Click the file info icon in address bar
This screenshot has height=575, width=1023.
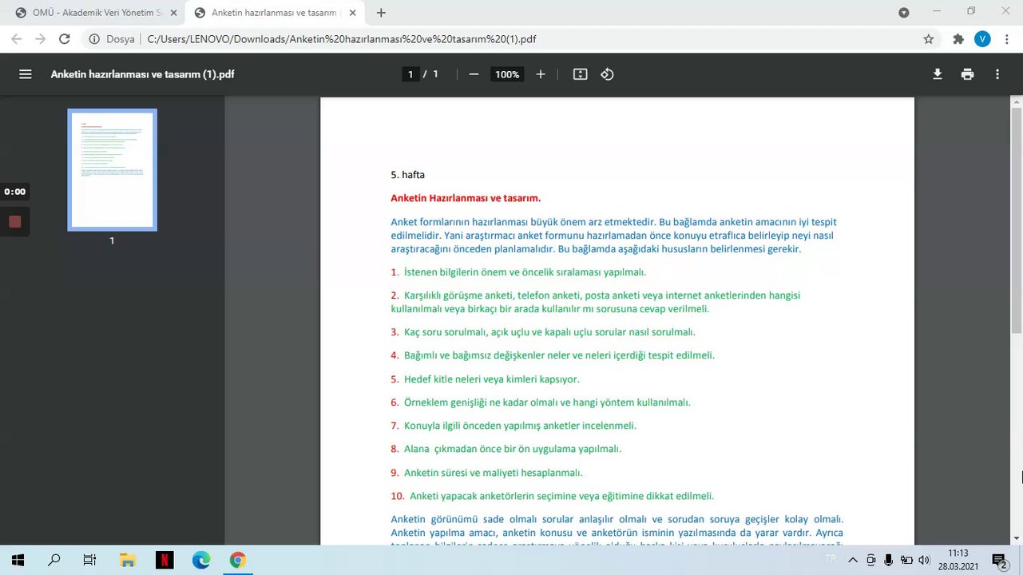point(94,38)
